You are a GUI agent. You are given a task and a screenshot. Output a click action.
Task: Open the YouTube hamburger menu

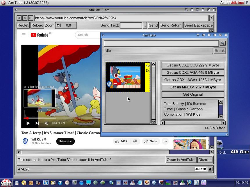coord(24,35)
